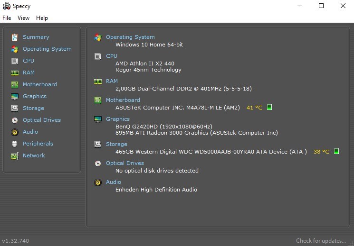354x246 pixels.
Task: Select Operating System in the sidebar list
Action: pos(47,49)
